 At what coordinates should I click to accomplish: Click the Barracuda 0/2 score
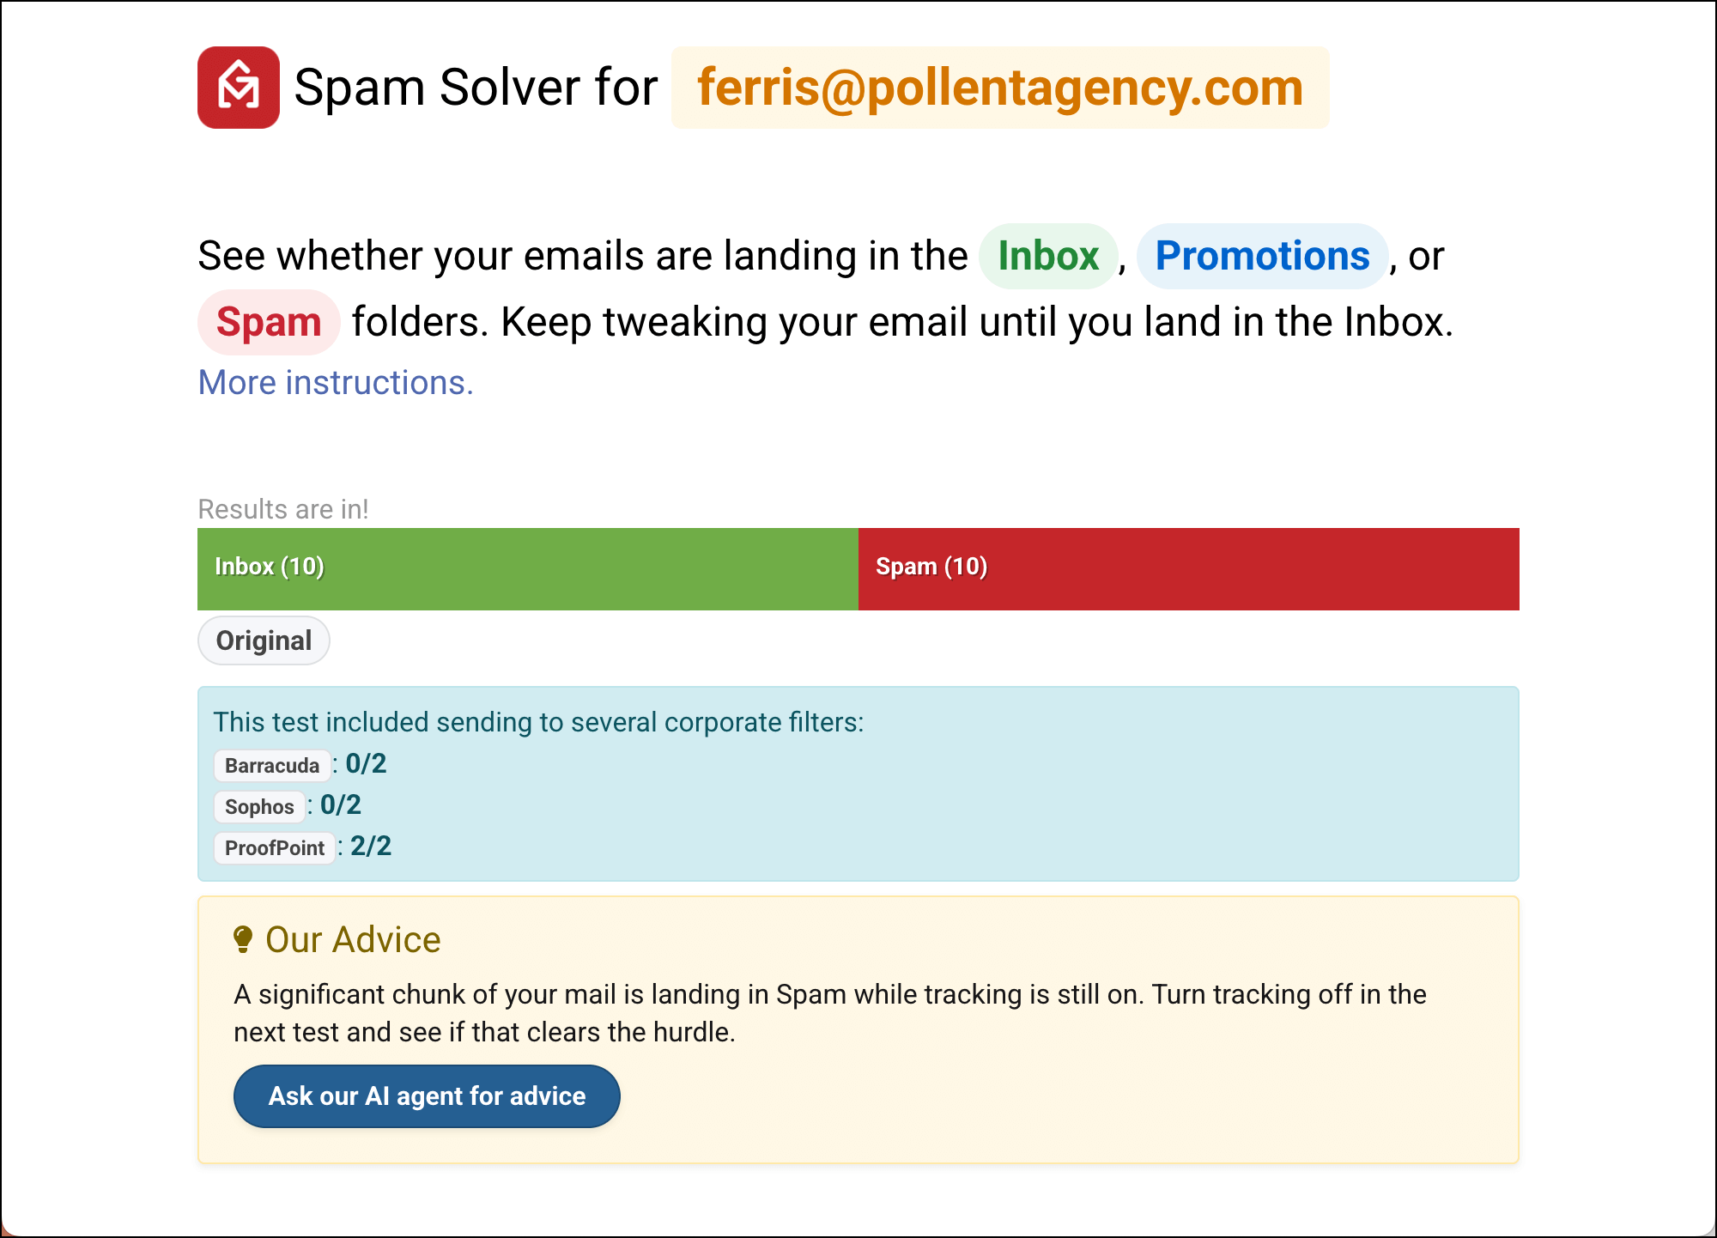[x=366, y=763]
